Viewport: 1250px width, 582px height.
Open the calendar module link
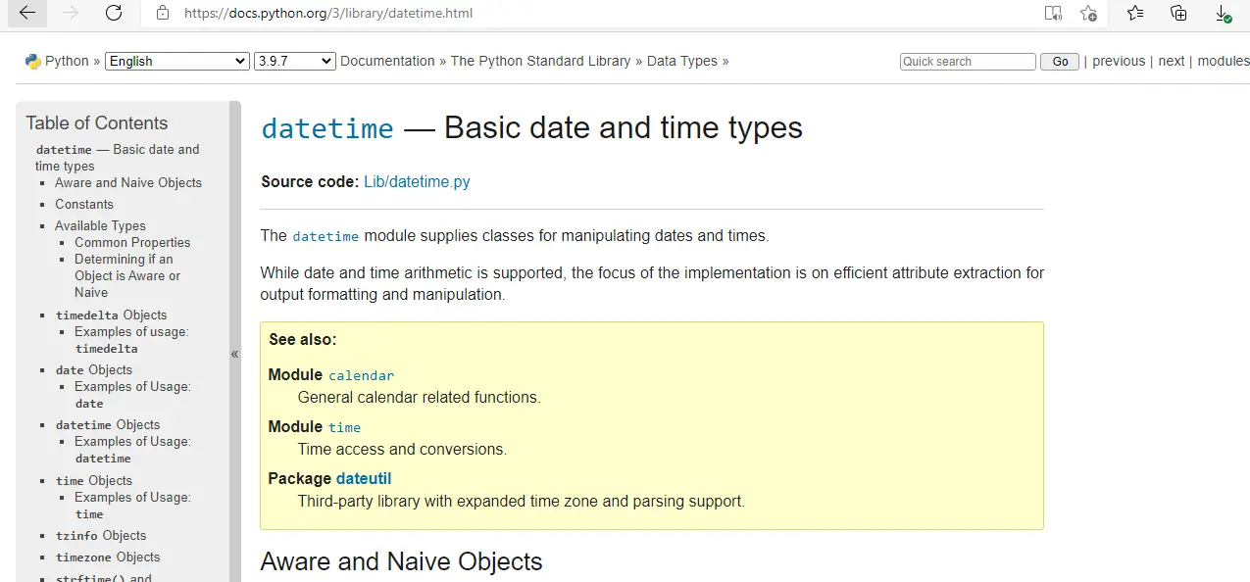pos(361,375)
